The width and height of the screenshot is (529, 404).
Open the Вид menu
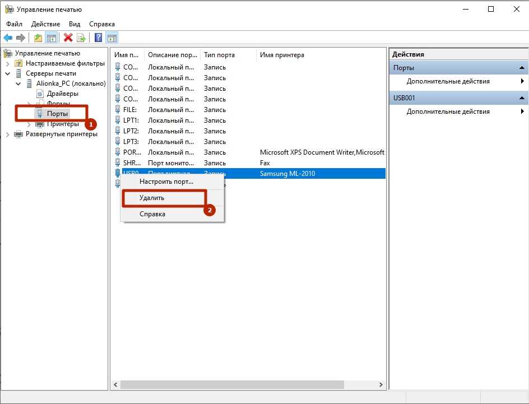[x=75, y=24]
